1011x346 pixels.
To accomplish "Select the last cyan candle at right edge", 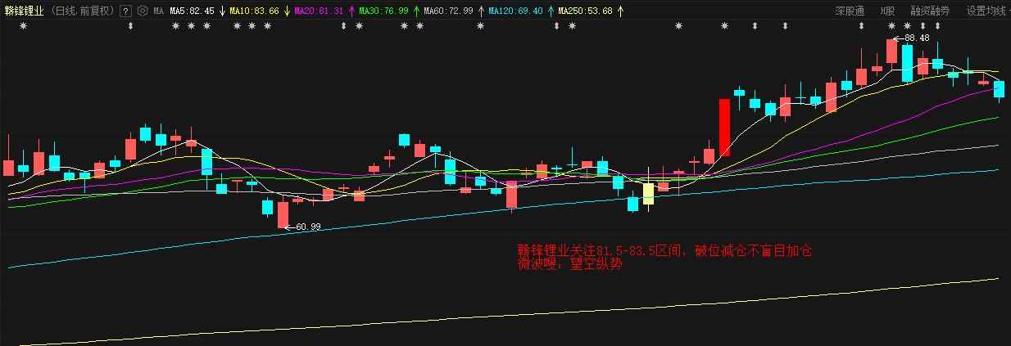I will coord(999,89).
